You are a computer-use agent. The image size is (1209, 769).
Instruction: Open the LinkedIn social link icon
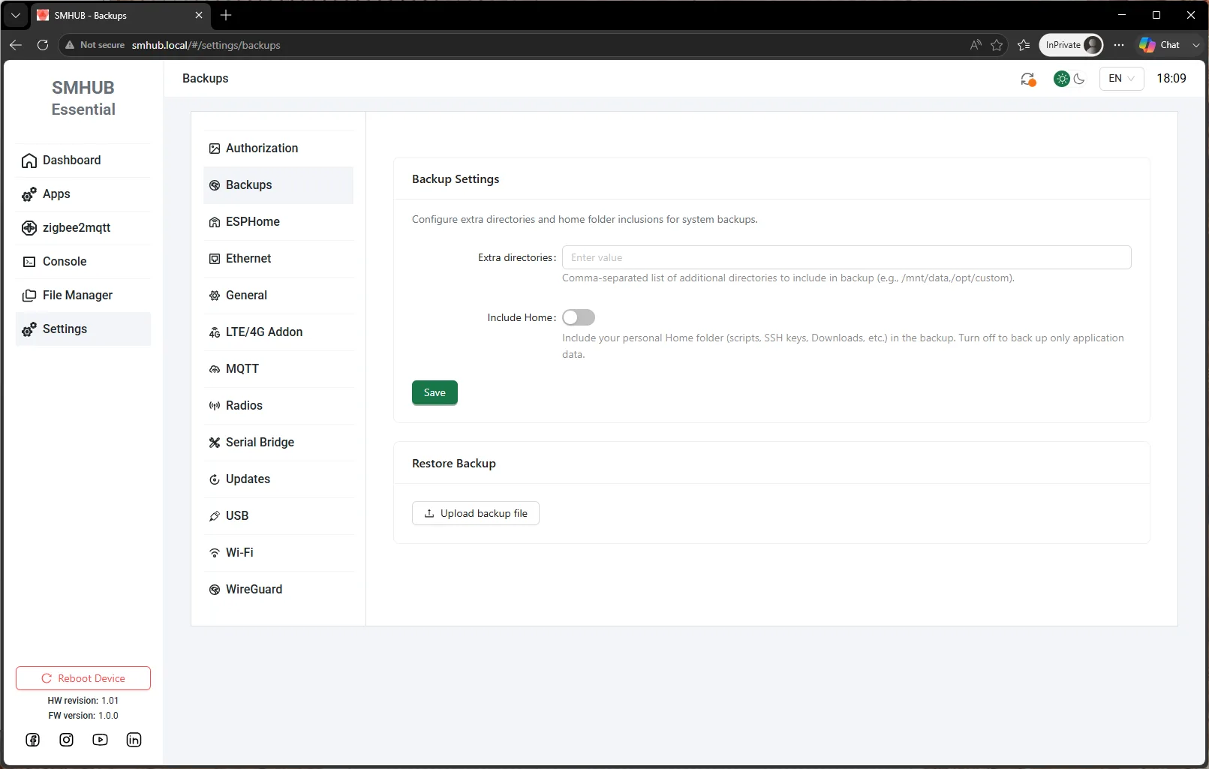tap(134, 740)
